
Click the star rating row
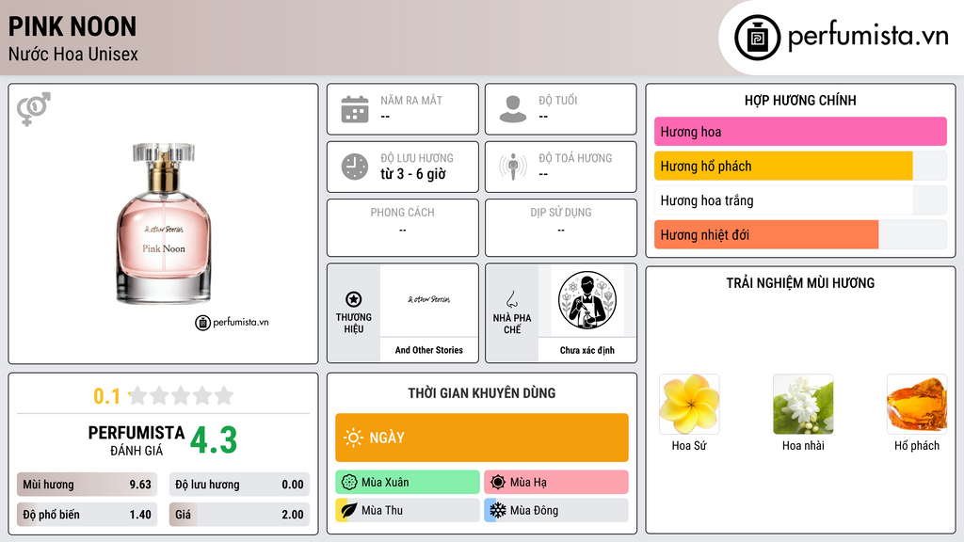pos(182,396)
